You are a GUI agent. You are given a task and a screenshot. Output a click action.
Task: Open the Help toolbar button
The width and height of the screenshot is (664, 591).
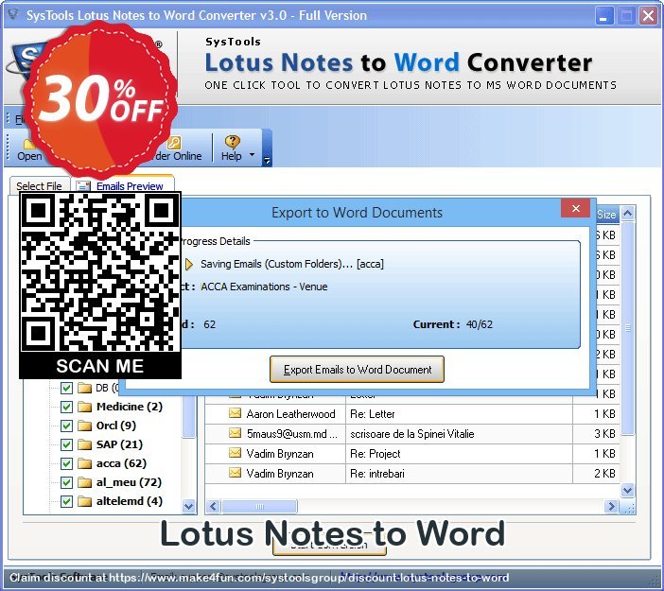[232, 148]
